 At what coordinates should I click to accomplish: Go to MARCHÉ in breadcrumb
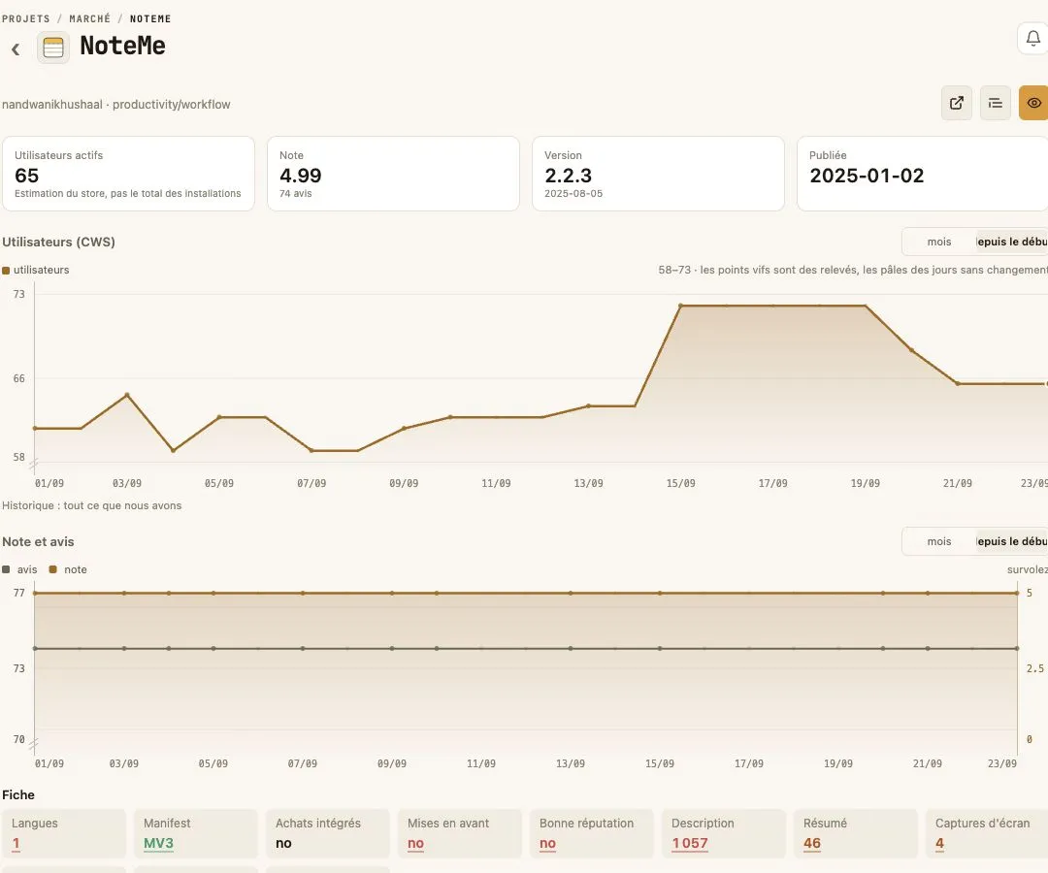(89, 18)
